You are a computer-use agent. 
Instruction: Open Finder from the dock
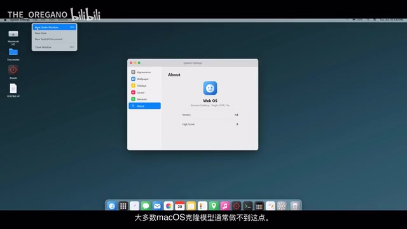pos(112,206)
